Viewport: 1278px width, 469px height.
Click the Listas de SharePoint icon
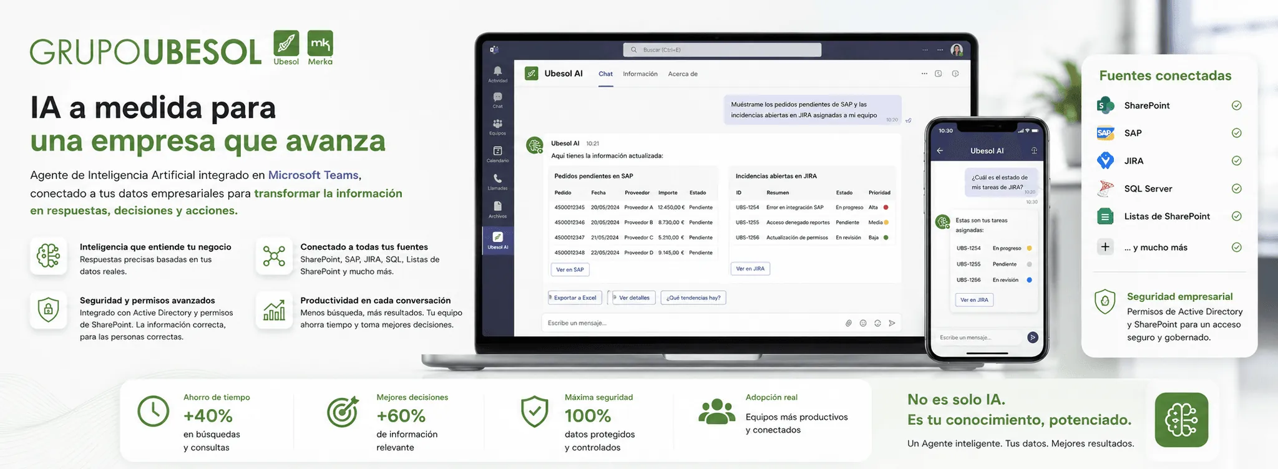pos(1105,216)
